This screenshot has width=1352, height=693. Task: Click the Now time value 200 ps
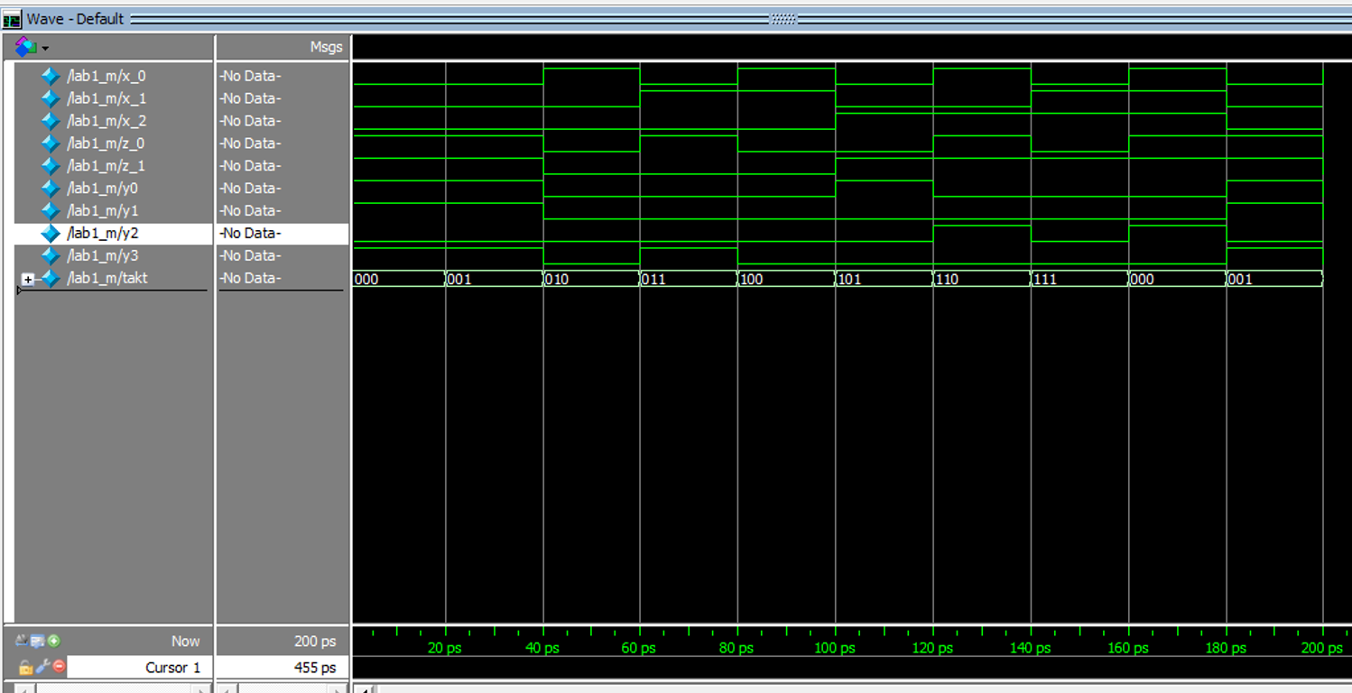tap(315, 642)
